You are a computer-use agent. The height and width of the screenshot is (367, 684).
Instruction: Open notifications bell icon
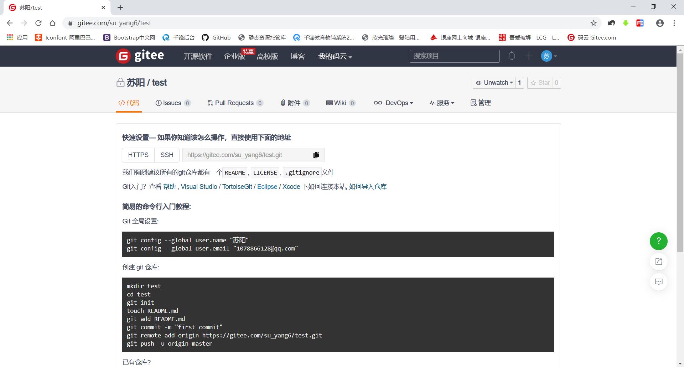coord(512,56)
